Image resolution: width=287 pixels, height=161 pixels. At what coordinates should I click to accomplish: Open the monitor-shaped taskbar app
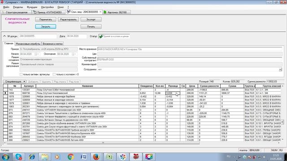point(149,157)
